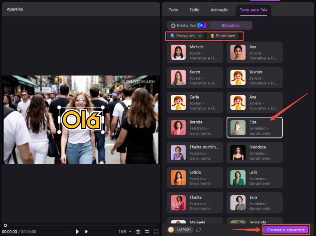Refresh the AI credits counter
The height and width of the screenshot is (236, 316).
pyautogui.click(x=198, y=230)
